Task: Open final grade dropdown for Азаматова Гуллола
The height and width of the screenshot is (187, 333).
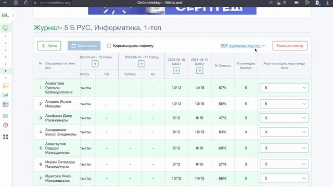Action: pos(284,88)
